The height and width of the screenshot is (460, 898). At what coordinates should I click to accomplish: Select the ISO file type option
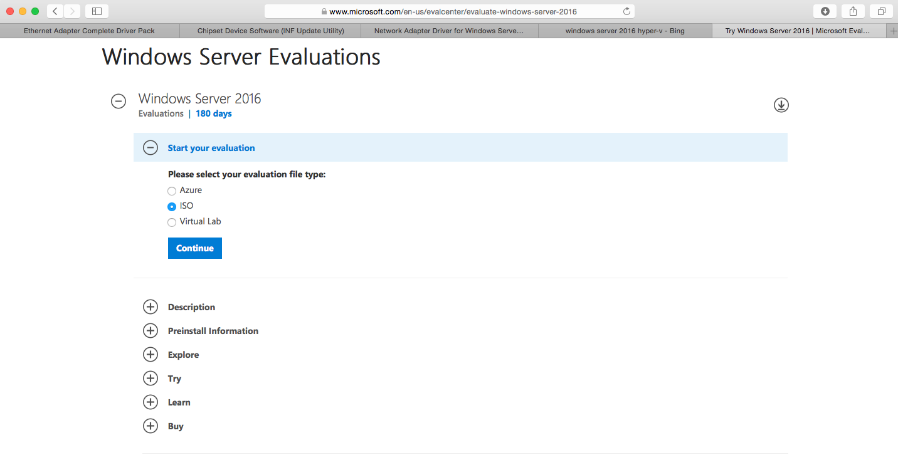[172, 206]
